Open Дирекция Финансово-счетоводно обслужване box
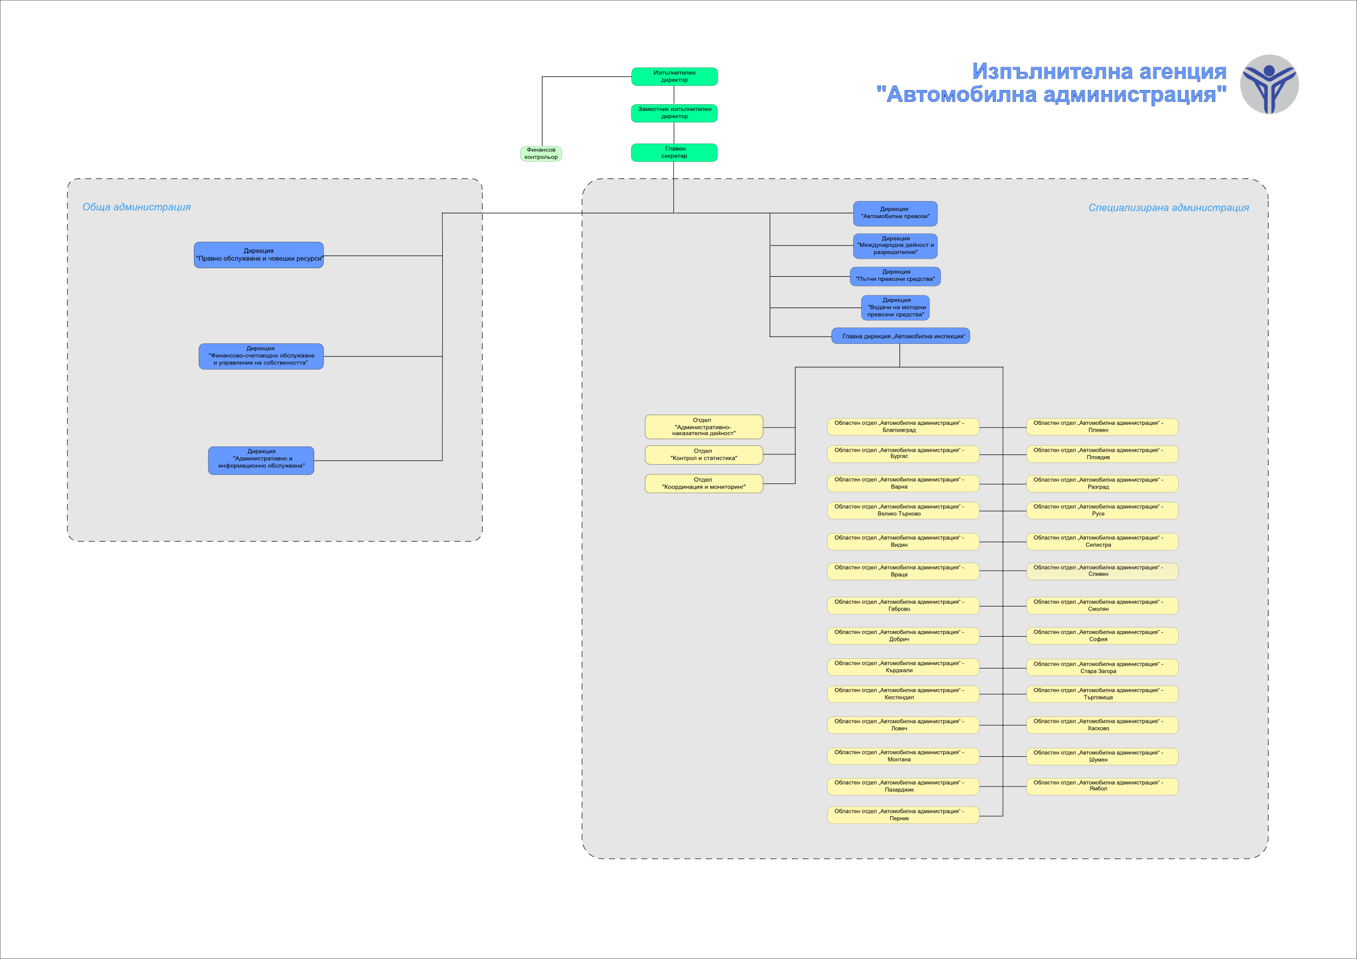This screenshot has height=959, width=1357. pyautogui.click(x=261, y=356)
